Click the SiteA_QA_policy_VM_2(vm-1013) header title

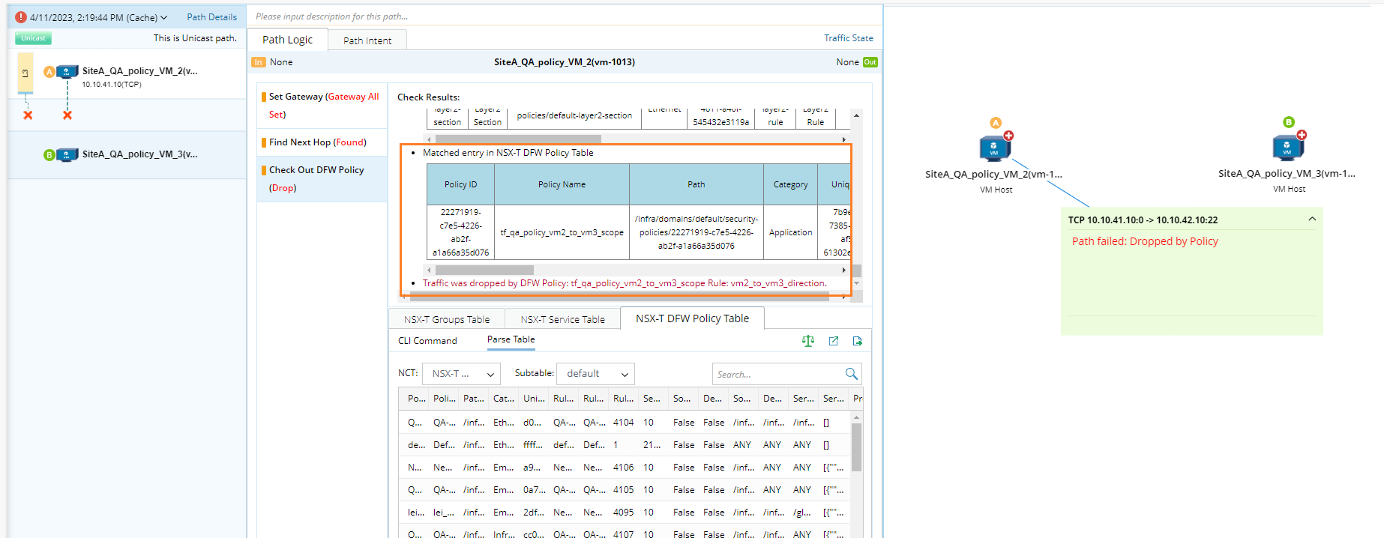[x=565, y=62]
